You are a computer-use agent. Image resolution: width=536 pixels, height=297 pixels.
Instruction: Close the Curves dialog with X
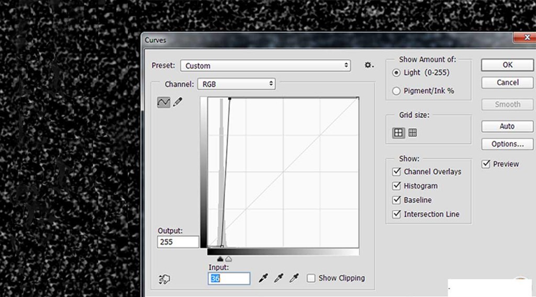[x=527, y=37]
